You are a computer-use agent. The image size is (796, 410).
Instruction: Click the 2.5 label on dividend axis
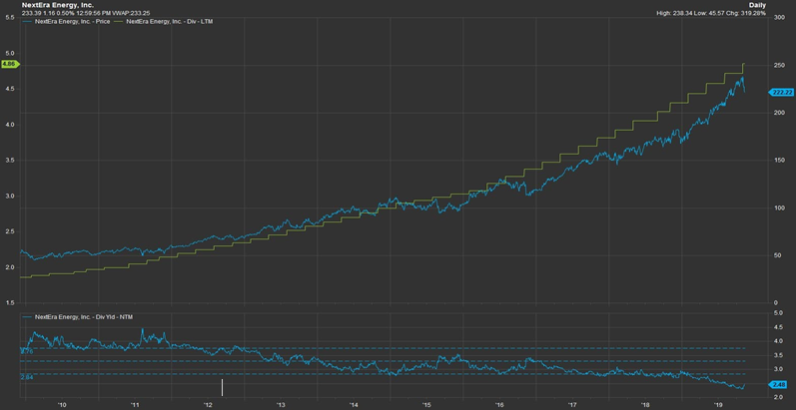tap(9, 231)
